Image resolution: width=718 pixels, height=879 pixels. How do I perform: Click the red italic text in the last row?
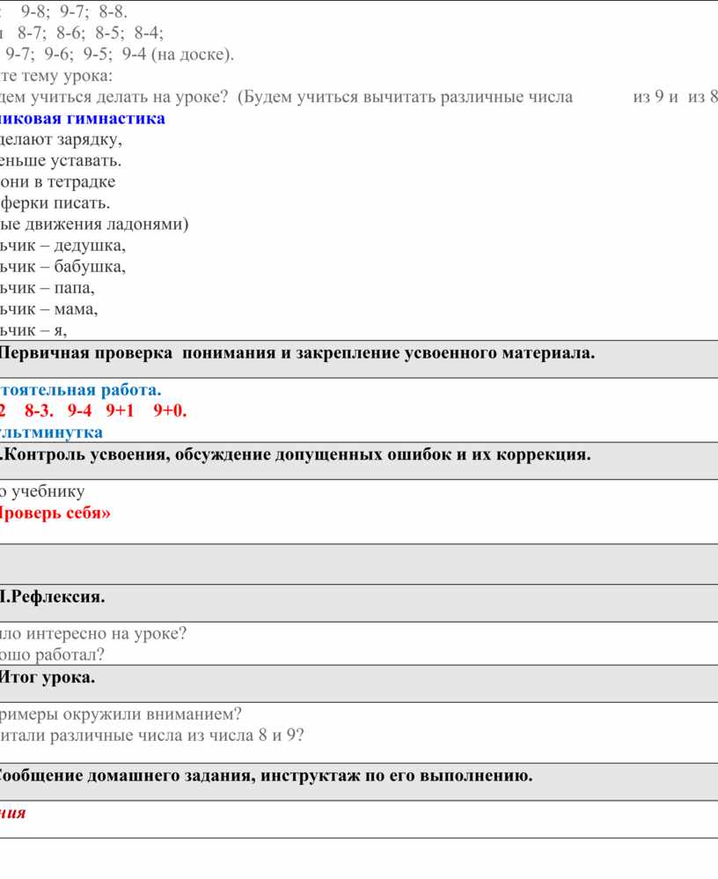13,812
